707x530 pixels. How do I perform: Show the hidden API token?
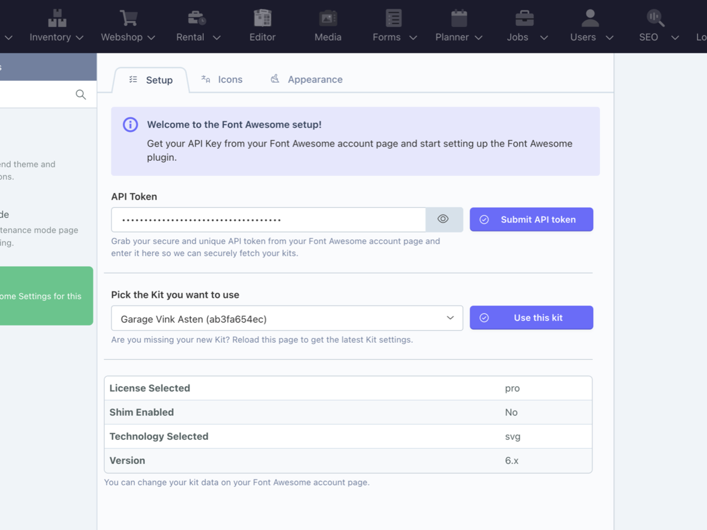(x=444, y=219)
